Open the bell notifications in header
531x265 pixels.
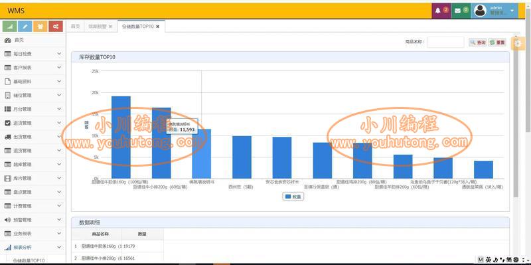click(x=441, y=11)
